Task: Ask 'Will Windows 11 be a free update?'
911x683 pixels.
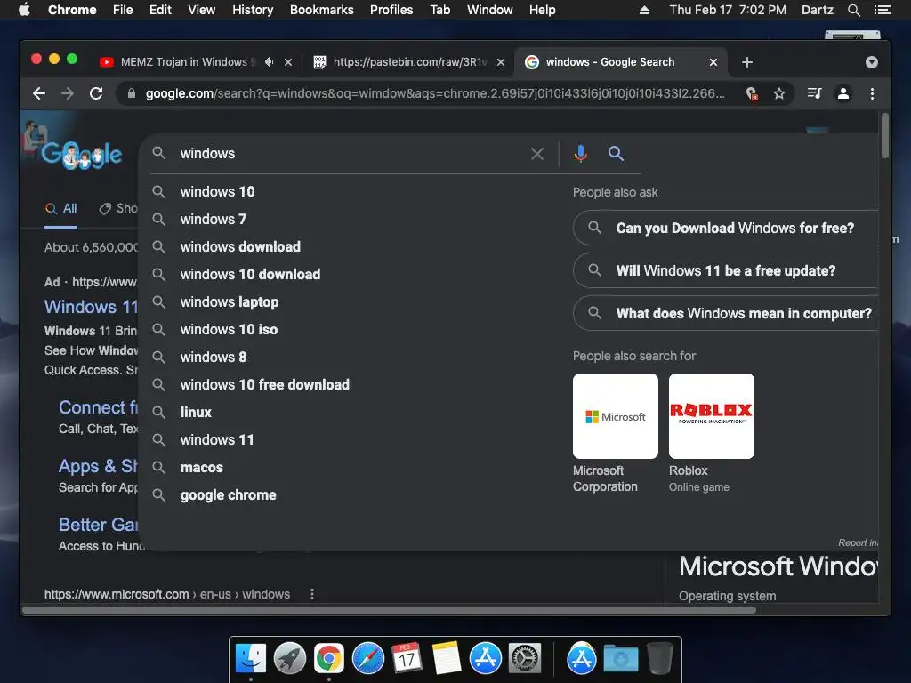Action: pos(726,270)
